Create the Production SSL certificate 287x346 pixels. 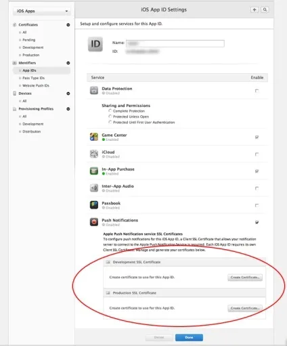(x=245, y=308)
